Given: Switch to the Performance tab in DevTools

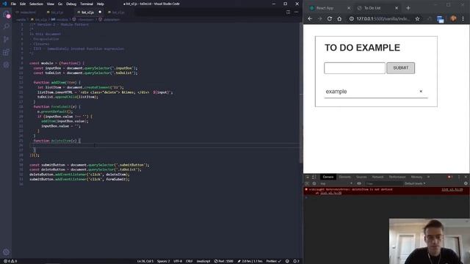Looking at the screenshot, I should [397, 177].
